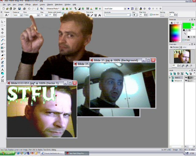Select the Preset Shape tool below Text tool

tap(2, 73)
